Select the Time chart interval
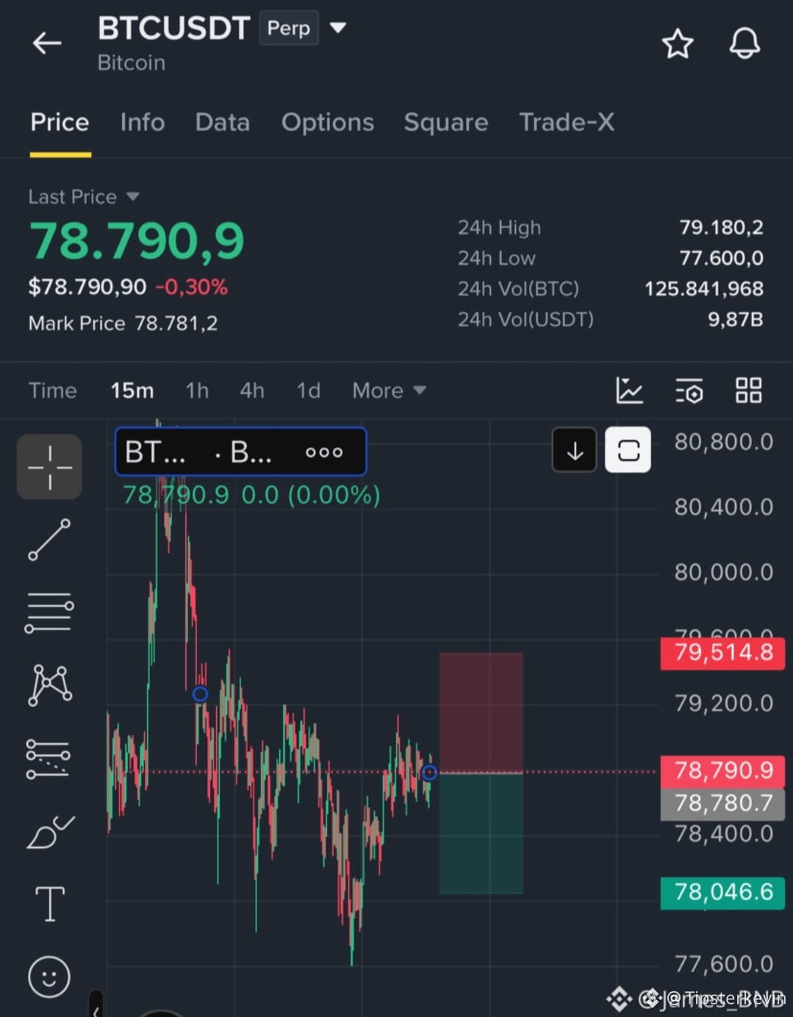Viewport: 793px width, 1017px height. click(x=52, y=390)
